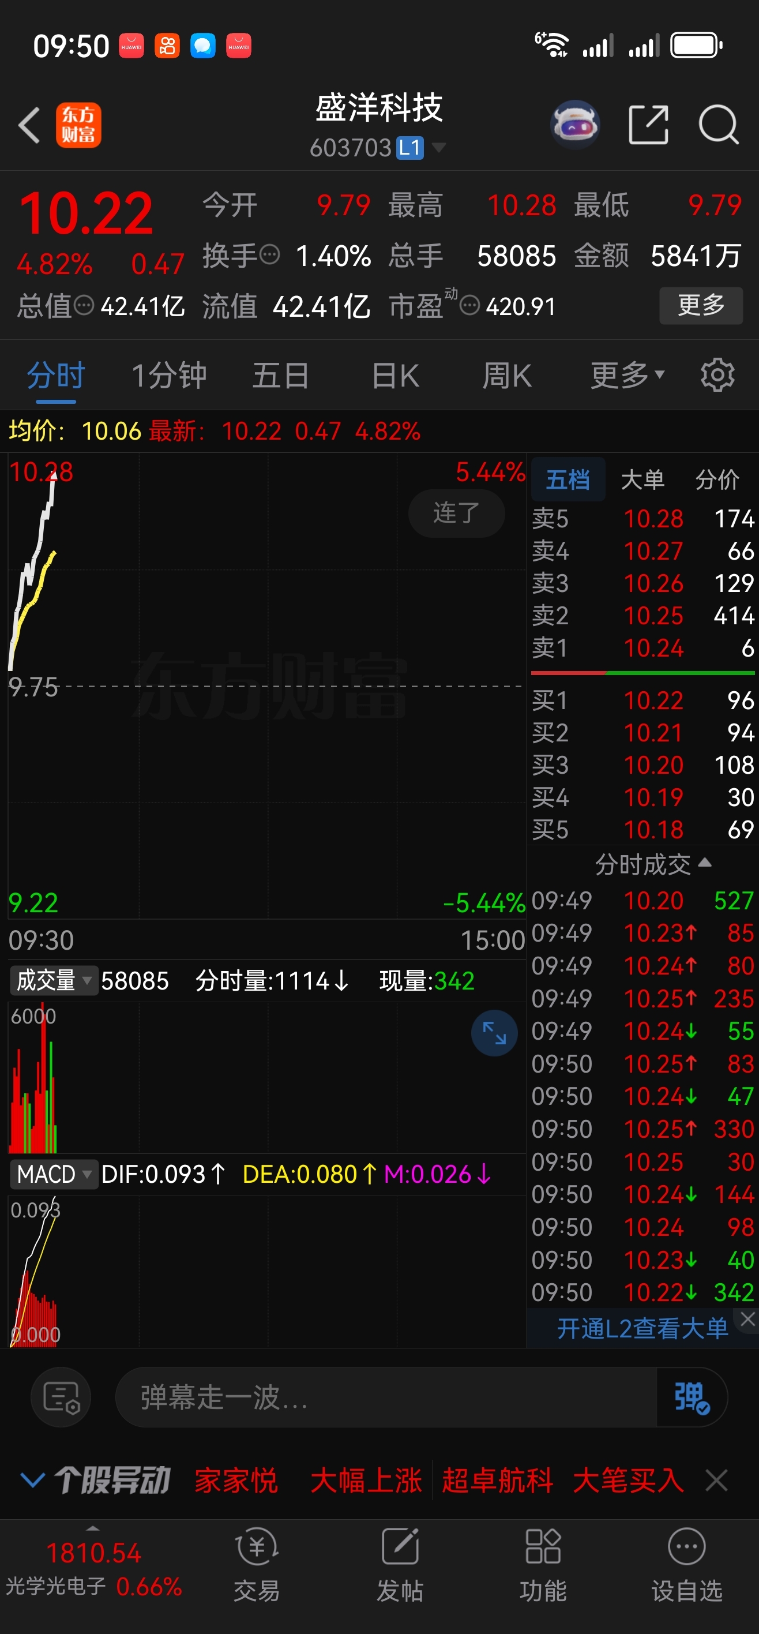Tap the trade row with volume 330
The height and width of the screenshot is (1634, 759).
click(x=643, y=1129)
